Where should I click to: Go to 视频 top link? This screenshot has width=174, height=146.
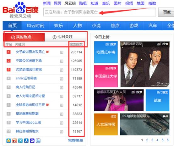(129, 3)
